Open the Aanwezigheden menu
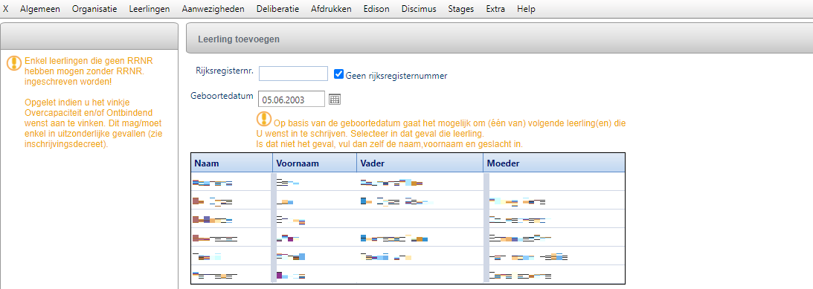Image resolution: width=813 pixels, height=289 pixels. [213, 9]
